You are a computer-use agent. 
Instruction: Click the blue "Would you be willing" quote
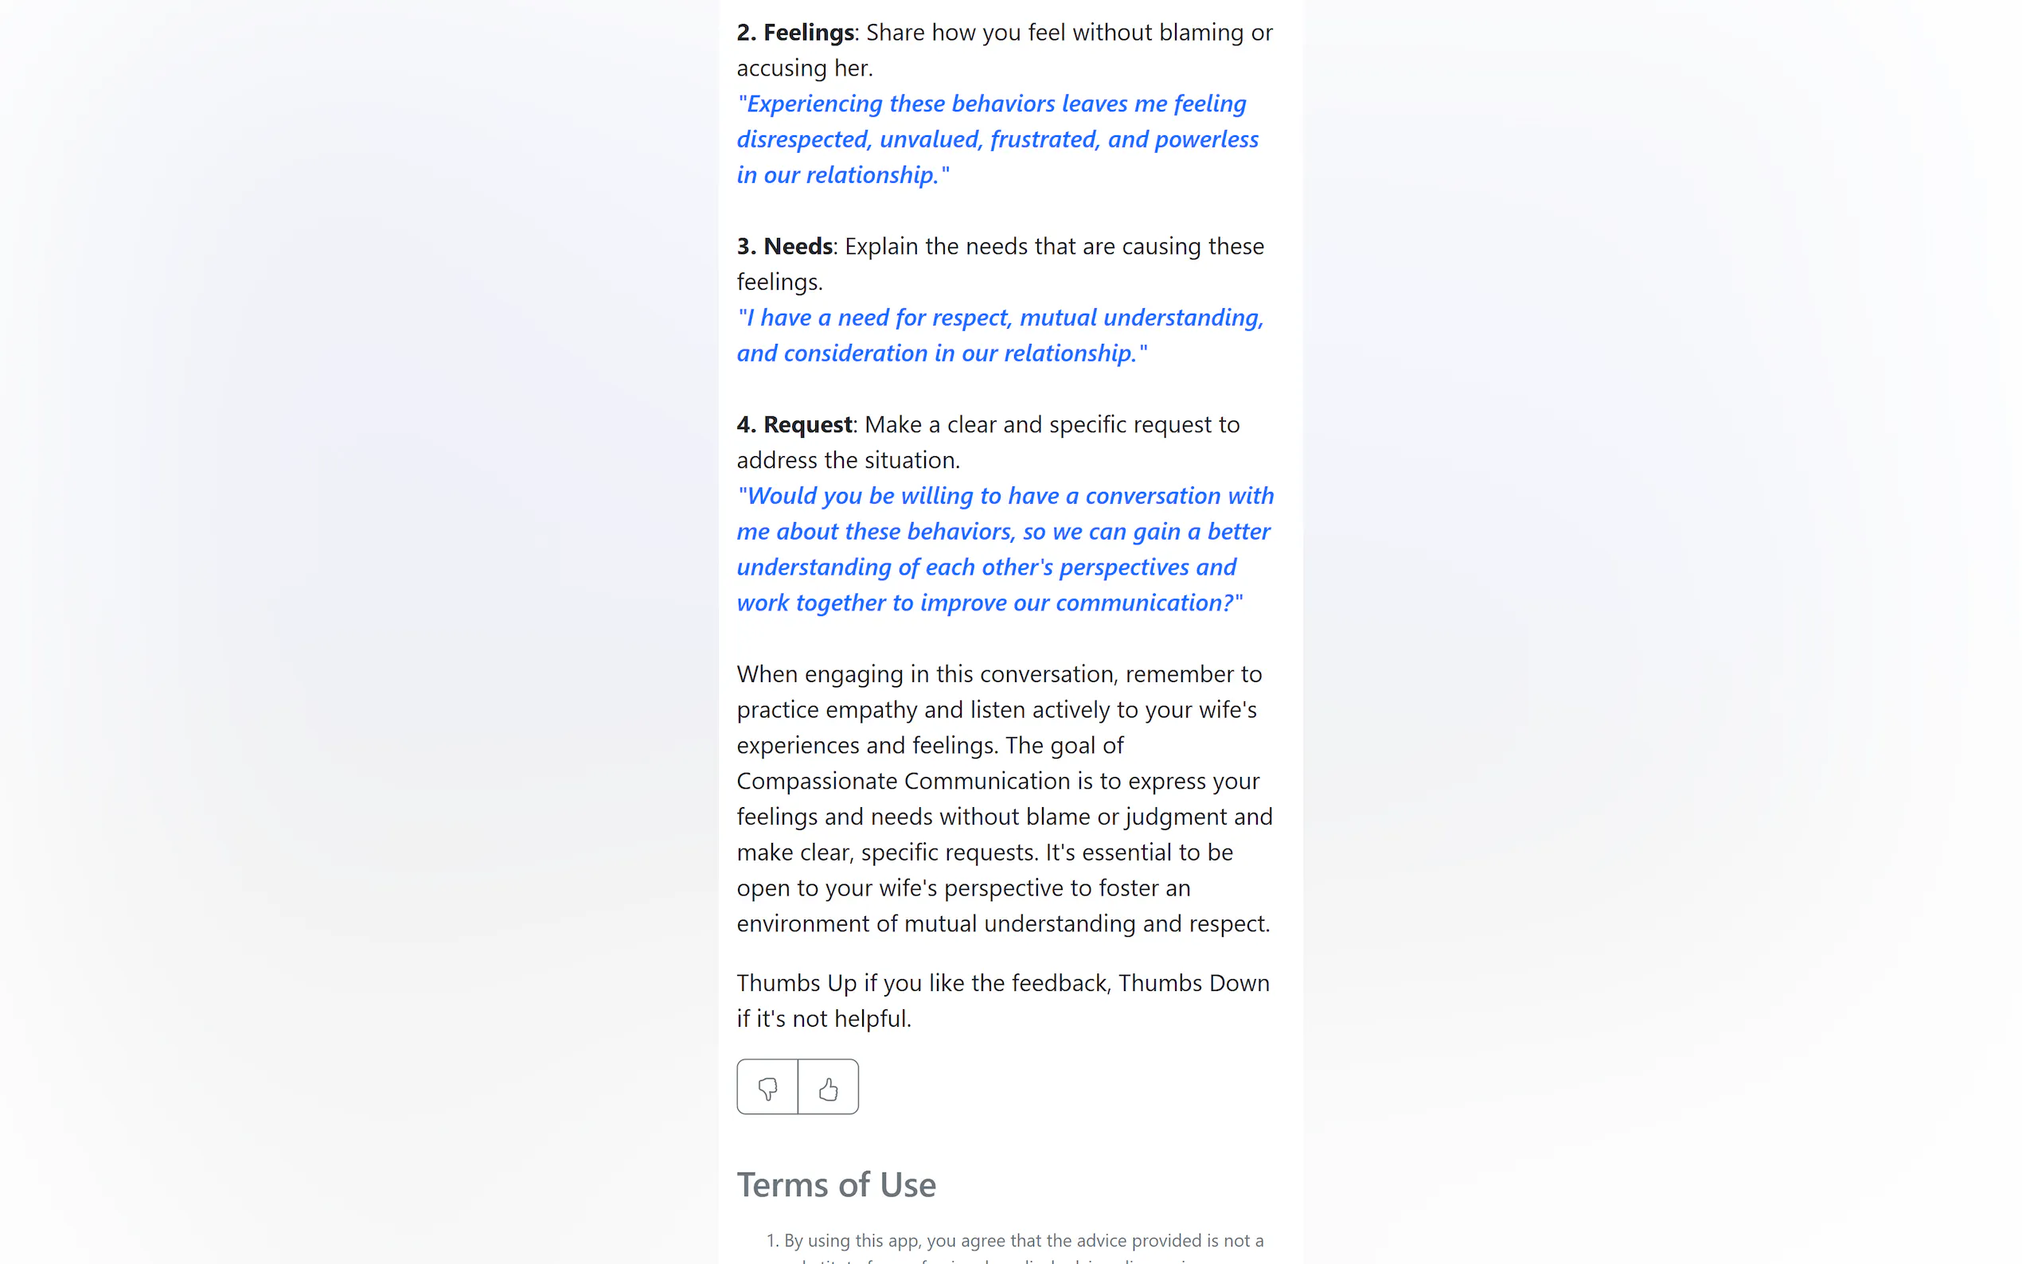[x=1005, y=496]
